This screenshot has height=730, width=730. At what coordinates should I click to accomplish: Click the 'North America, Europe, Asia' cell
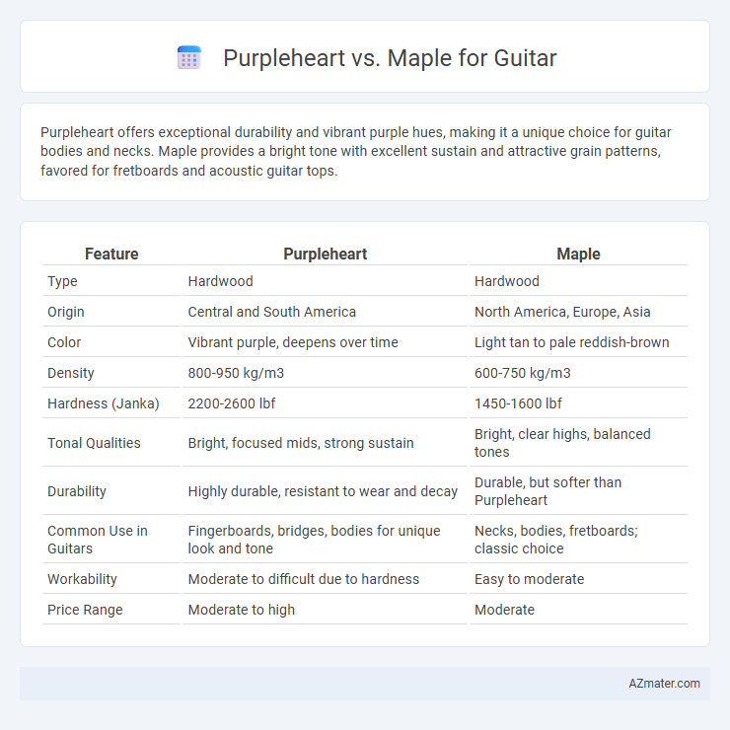pos(562,312)
